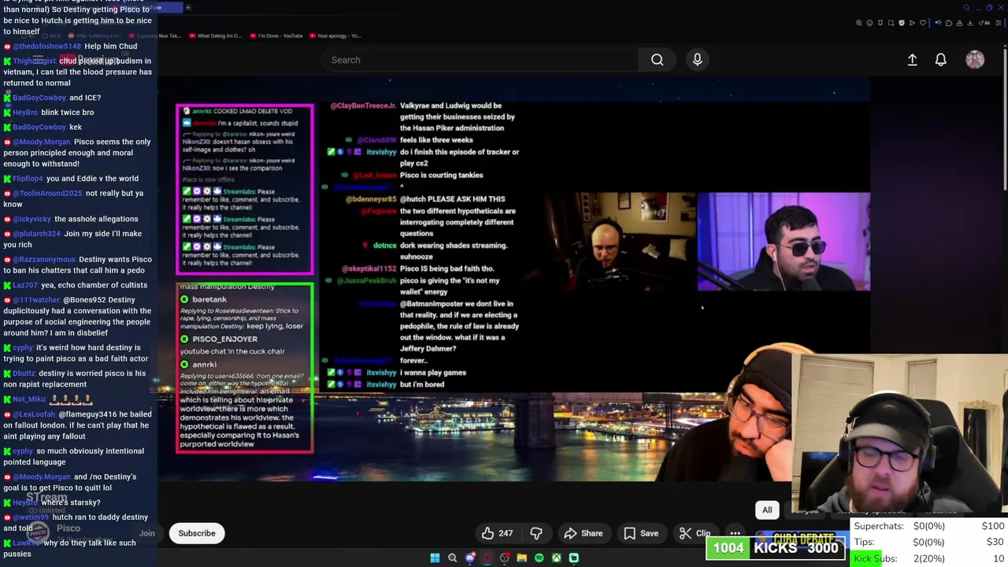This screenshot has width=1008, height=567.
Task: Select the All filter chip
Action: [x=767, y=510]
